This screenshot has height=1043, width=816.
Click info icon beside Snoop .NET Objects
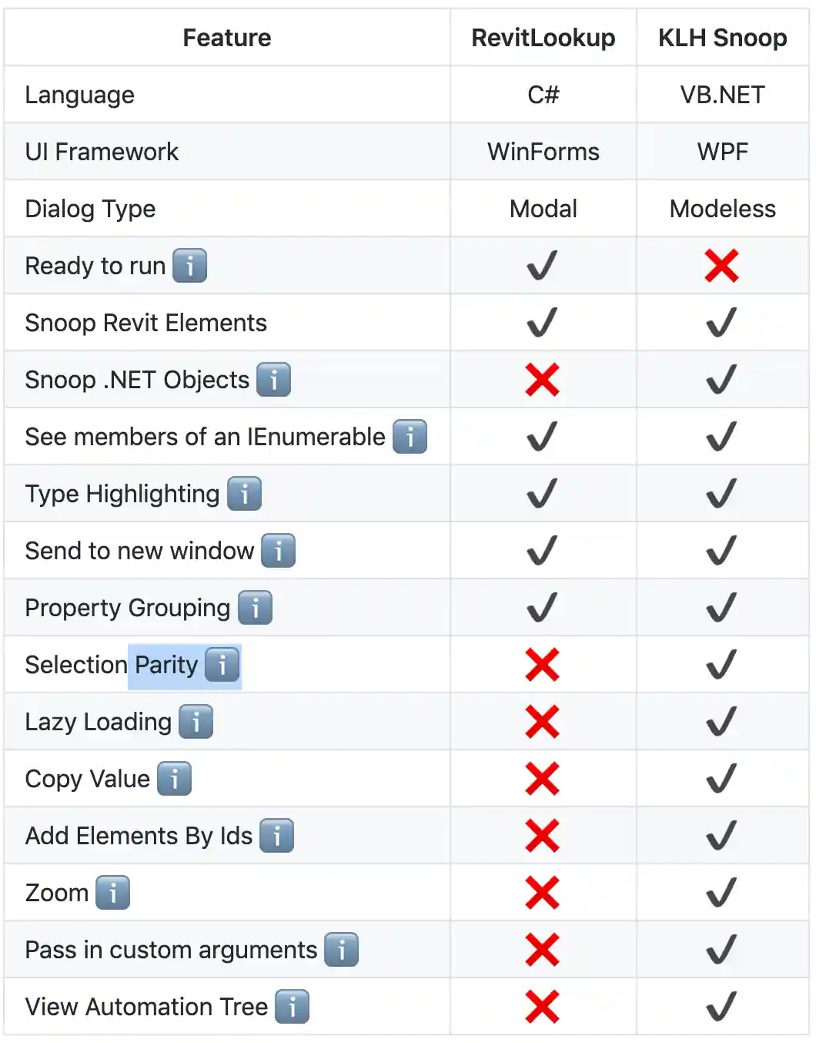coord(273,380)
